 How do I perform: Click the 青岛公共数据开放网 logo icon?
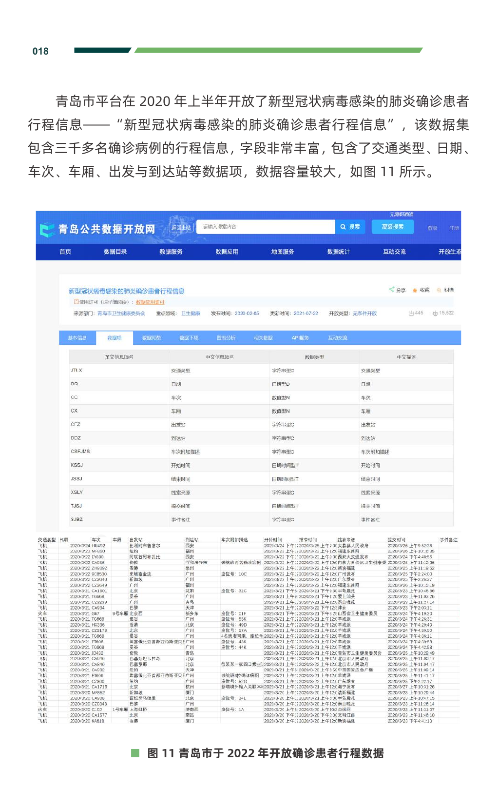click(x=47, y=230)
